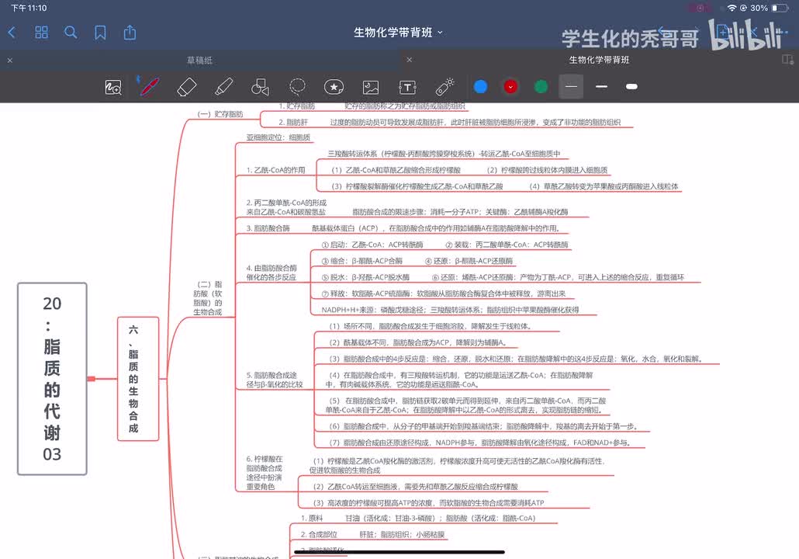Choose the blue pen color
The height and width of the screenshot is (559, 799).
tap(480, 87)
